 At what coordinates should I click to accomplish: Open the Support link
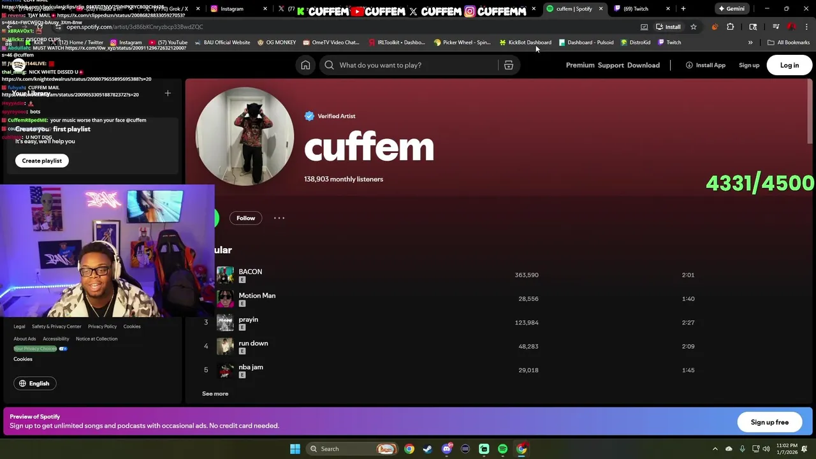(611, 65)
